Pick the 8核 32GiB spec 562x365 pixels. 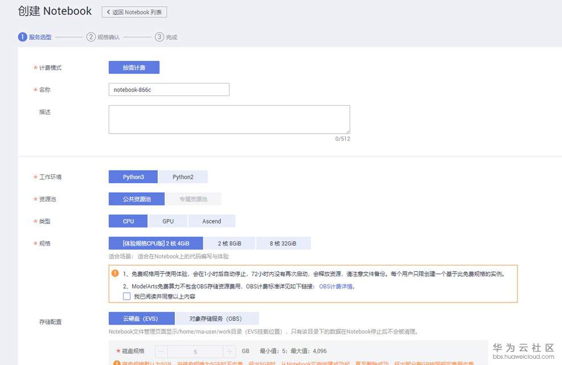pyautogui.click(x=283, y=243)
